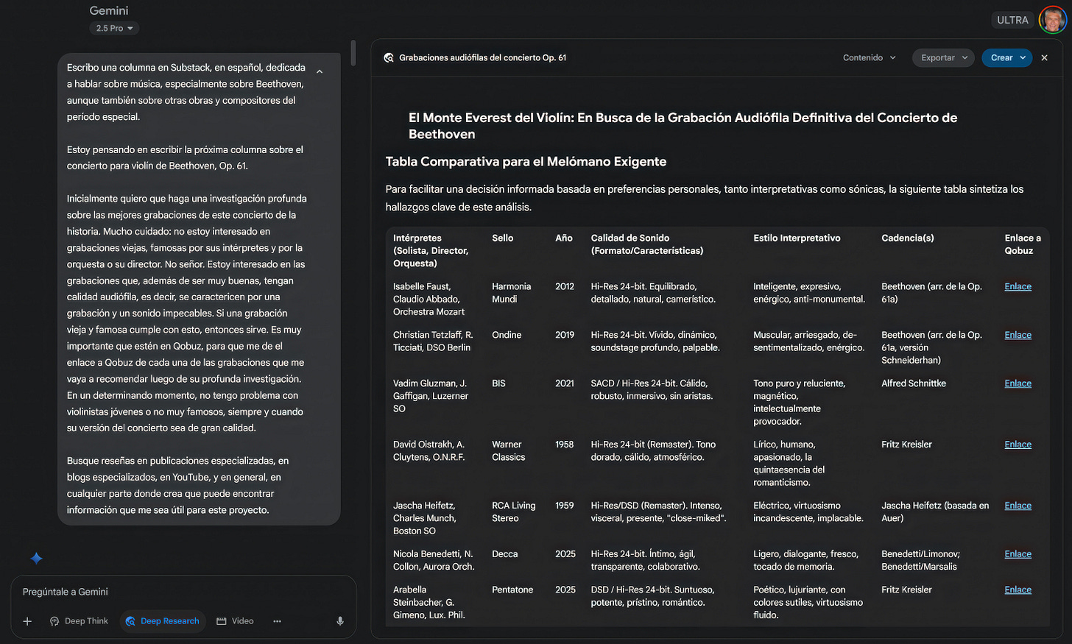Image resolution: width=1072 pixels, height=644 pixels.
Task: Open the Crear button menu
Action: pyautogui.click(x=1006, y=57)
